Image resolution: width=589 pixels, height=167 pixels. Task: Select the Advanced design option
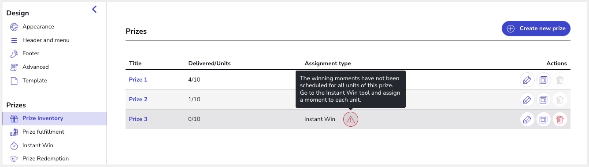click(x=30, y=67)
